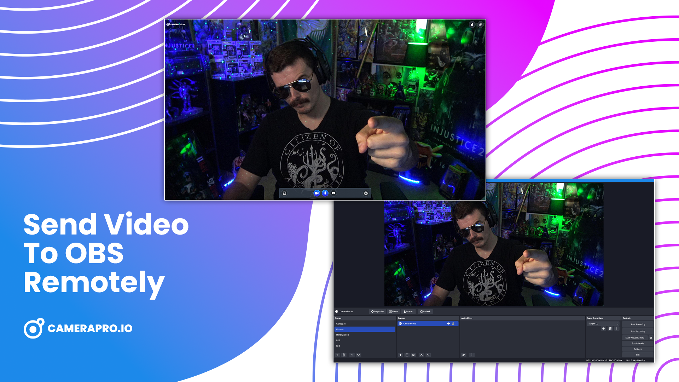679x382 pixels.
Task: Click the Start Streaming button
Action: pos(638,324)
